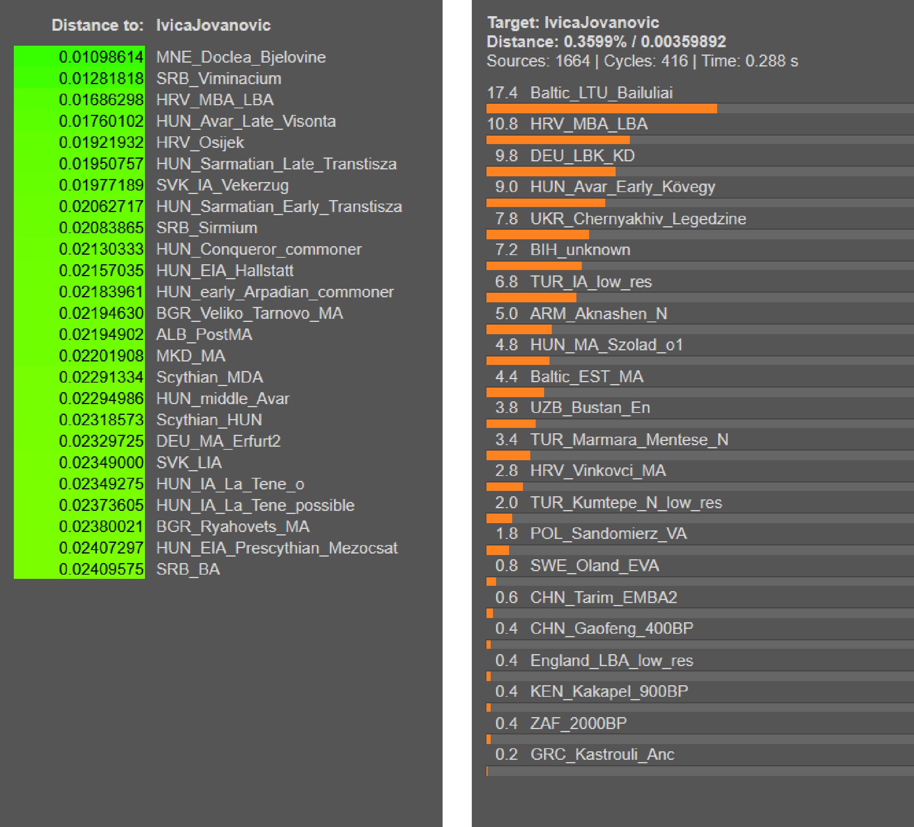Click the GRC_Kastrouli_Anc result entry
Screen dimensions: 914x827
[x=602, y=754]
